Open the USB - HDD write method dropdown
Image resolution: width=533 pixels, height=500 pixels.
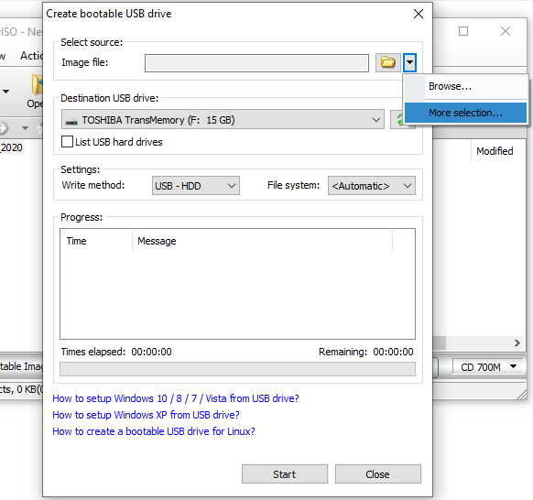click(x=196, y=186)
